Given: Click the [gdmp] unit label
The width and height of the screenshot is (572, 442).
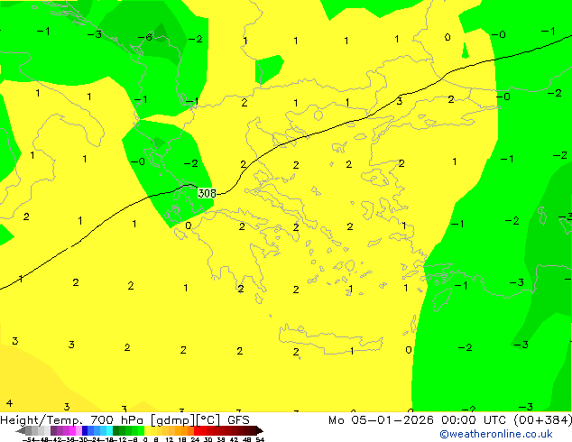Looking at the screenshot, I should [173, 420].
